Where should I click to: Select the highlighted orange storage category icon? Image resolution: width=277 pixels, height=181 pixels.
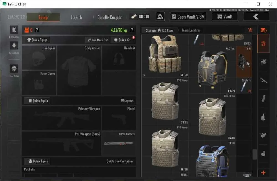pyautogui.click(x=263, y=44)
